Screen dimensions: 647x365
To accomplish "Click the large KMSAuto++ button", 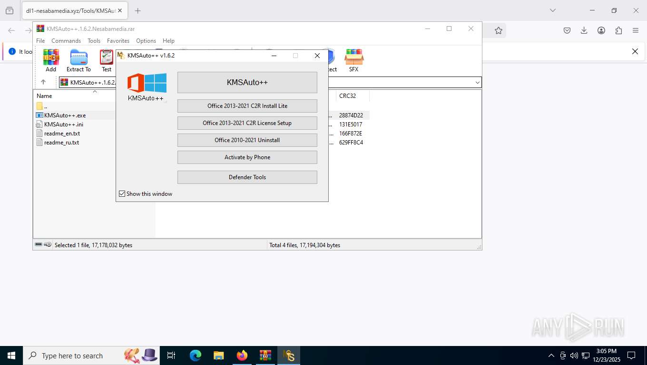I will coord(247,82).
